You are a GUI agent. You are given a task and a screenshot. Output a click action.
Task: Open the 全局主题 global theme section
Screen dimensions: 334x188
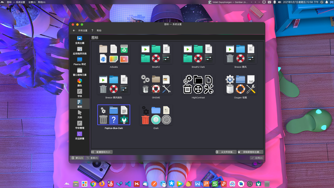point(80,40)
